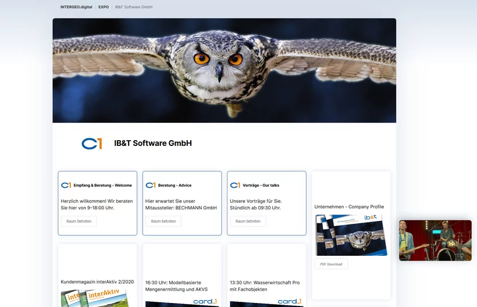Click Beratung - Advice card title
The width and height of the screenshot is (477, 307).
175,185
